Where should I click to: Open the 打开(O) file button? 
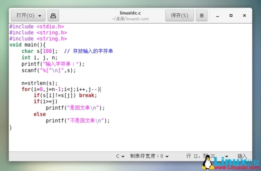tap(28, 16)
